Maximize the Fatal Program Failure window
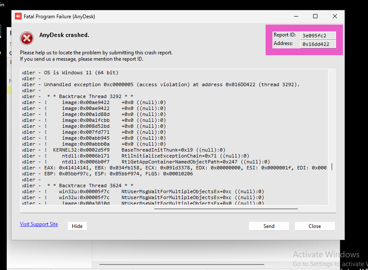This screenshot has width=368, height=270. [x=315, y=17]
